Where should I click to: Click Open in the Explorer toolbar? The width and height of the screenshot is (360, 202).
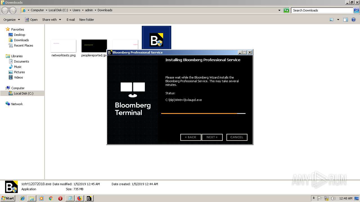click(x=31, y=20)
